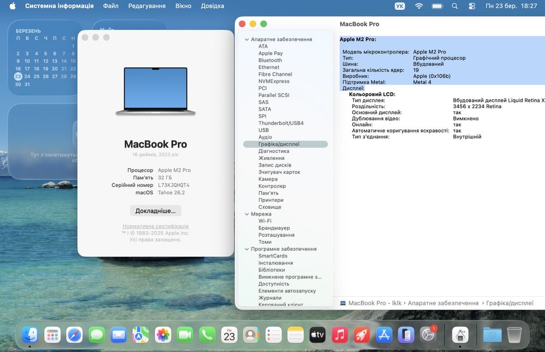Launch FaceTime from the Dock
Viewport: 545px width, 352px height.
pyautogui.click(x=185, y=335)
